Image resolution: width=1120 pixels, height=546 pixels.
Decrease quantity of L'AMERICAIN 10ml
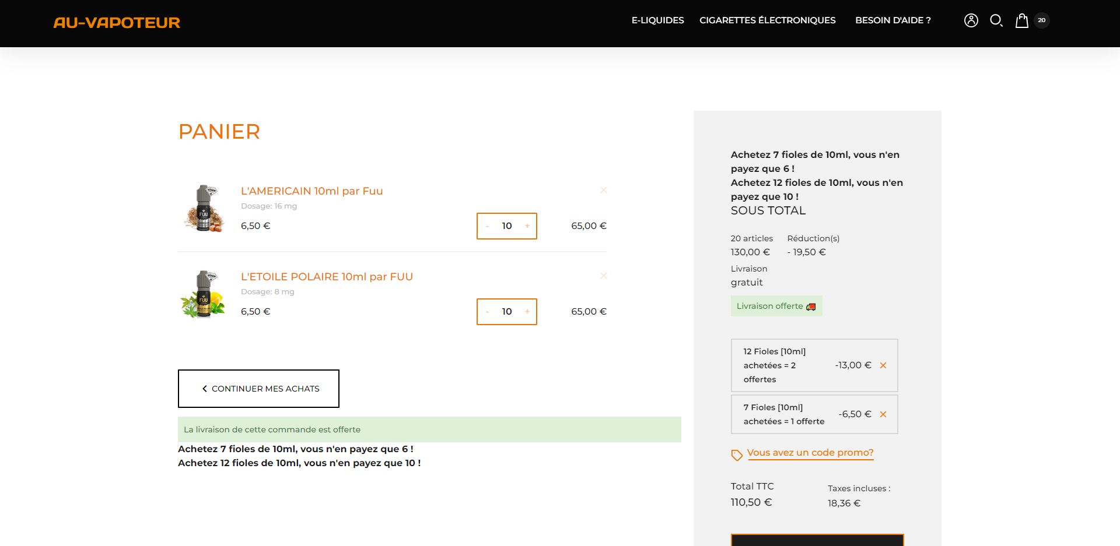click(x=487, y=226)
